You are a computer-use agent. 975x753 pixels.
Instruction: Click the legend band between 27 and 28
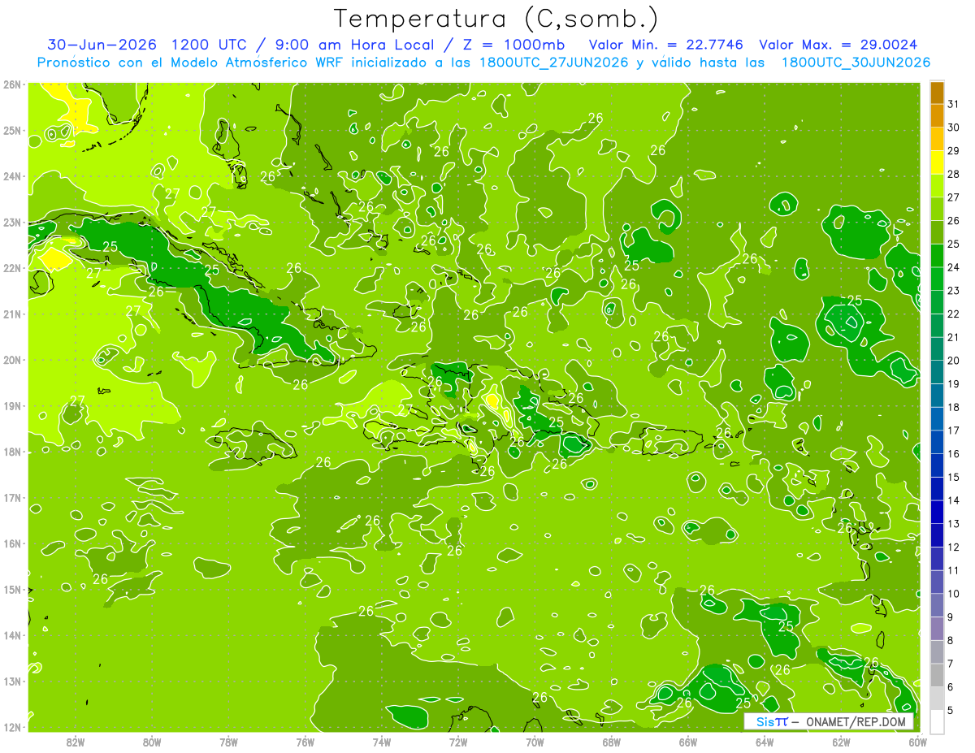pyautogui.click(x=937, y=186)
